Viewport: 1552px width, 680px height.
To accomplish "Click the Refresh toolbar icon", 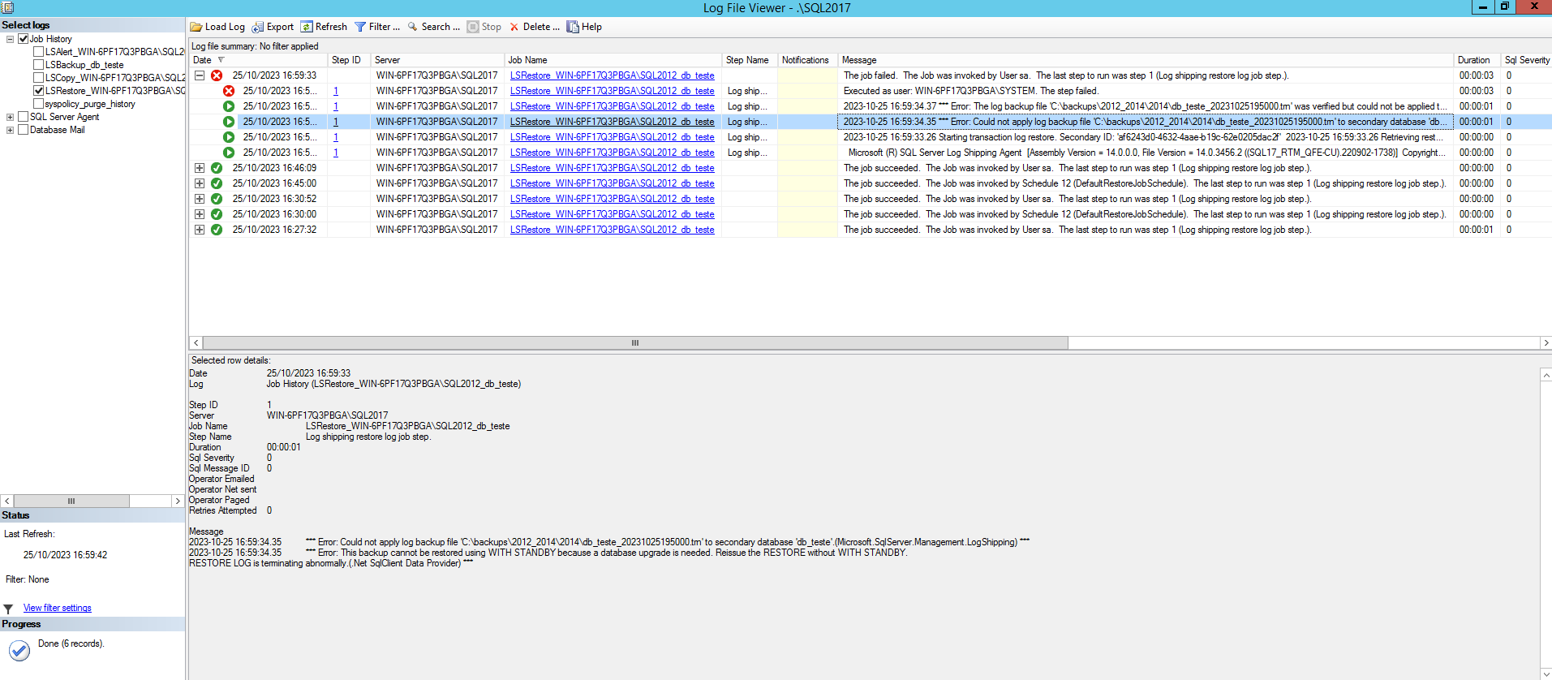I will point(307,27).
